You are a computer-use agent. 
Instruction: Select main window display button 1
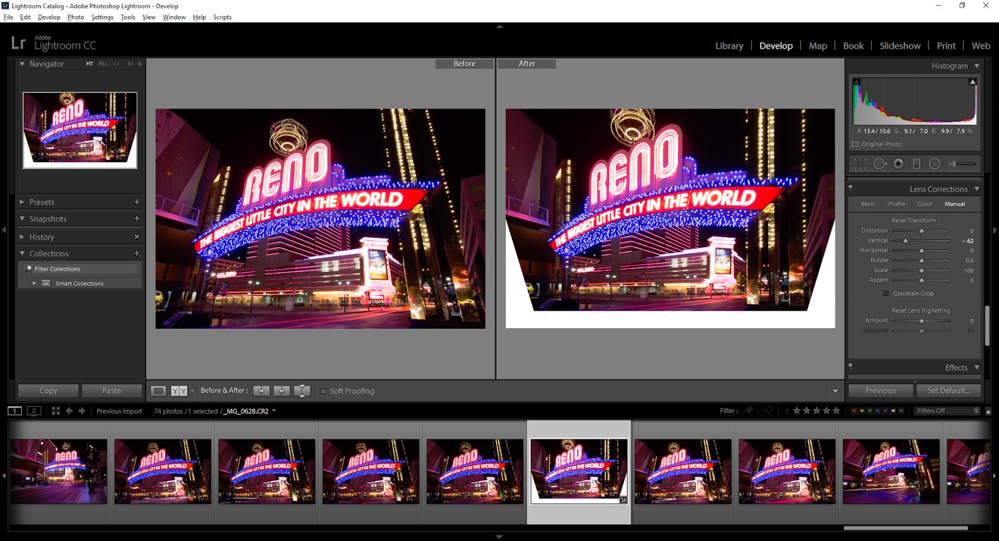pos(14,411)
